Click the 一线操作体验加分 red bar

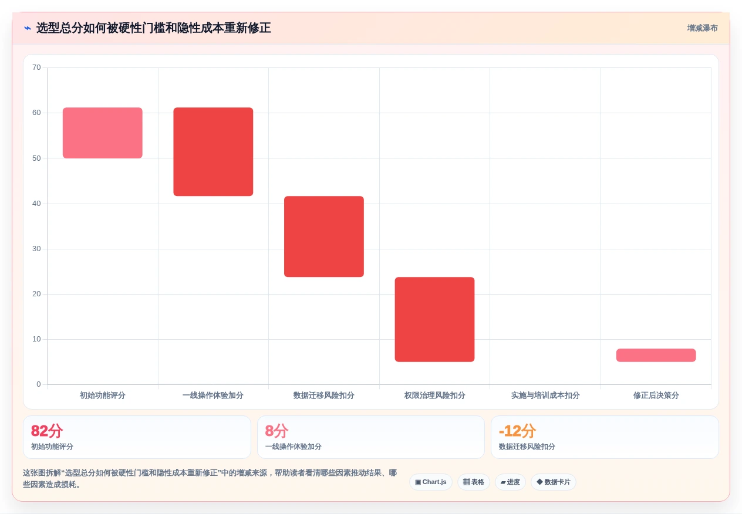[x=213, y=151]
